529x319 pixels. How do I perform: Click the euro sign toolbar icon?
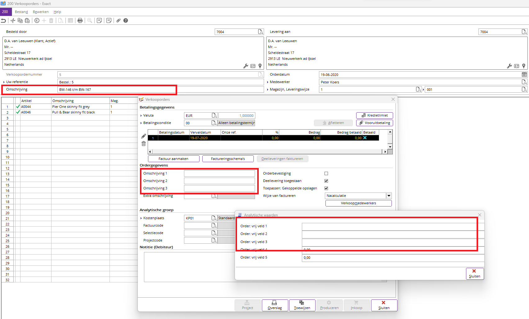pyautogui.click(x=37, y=20)
